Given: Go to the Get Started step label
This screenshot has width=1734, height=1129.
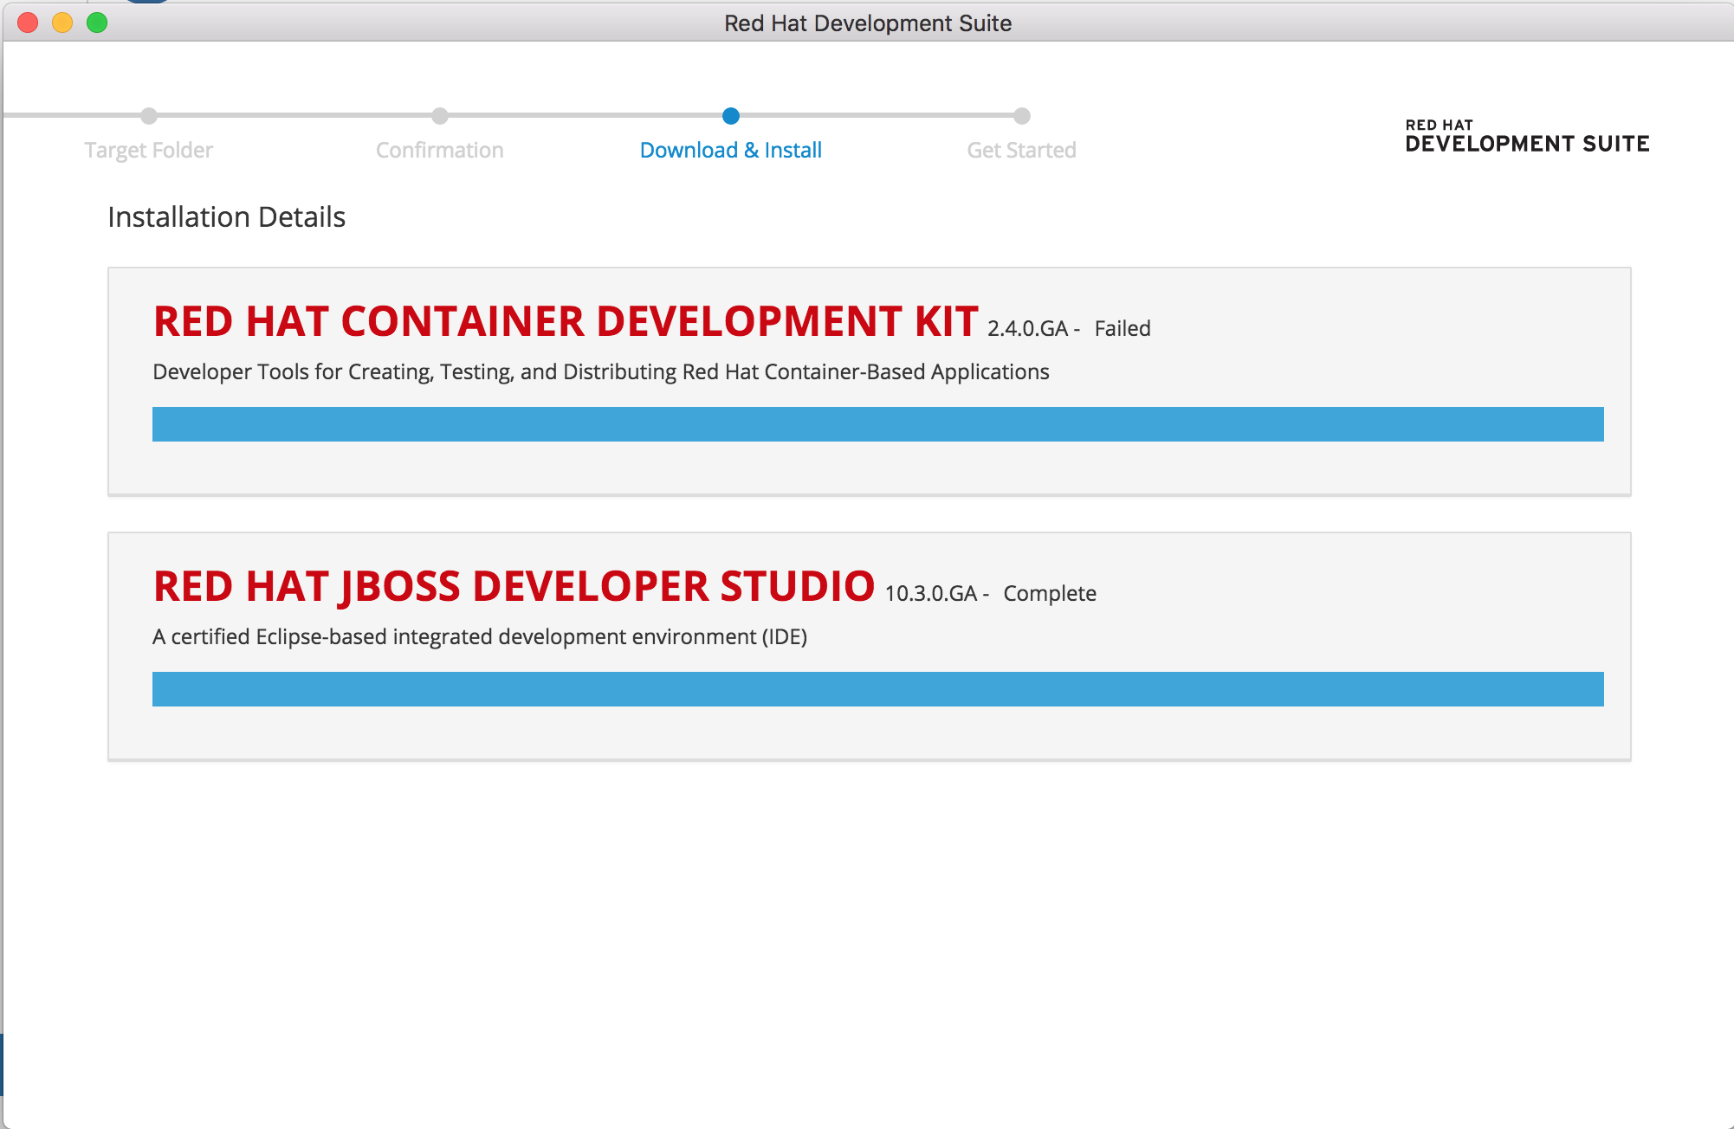Looking at the screenshot, I should click(x=1022, y=151).
